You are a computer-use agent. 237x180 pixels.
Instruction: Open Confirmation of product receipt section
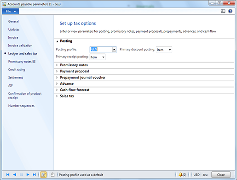(25, 95)
